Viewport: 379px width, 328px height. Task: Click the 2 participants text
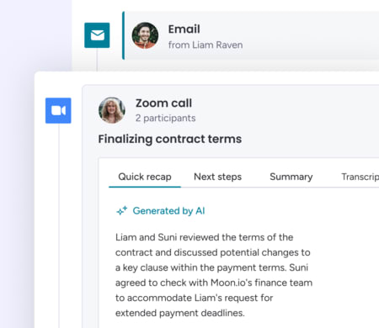pos(166,118)
